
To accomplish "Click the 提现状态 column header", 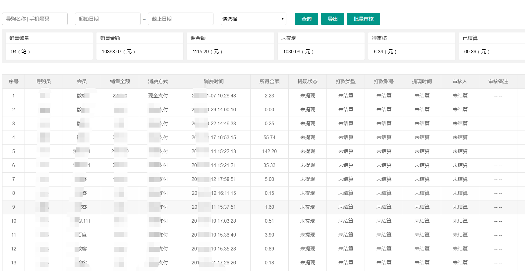I will pyautogui.click(x=308, y=81).
